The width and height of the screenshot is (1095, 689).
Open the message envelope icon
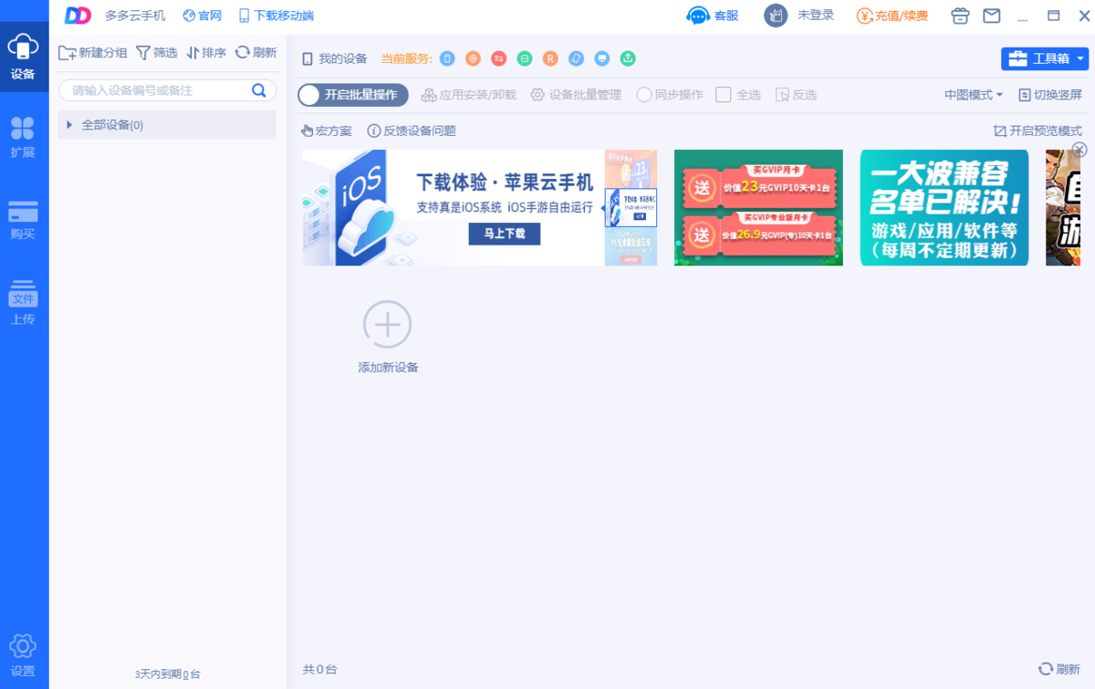[x=992, y=15]
